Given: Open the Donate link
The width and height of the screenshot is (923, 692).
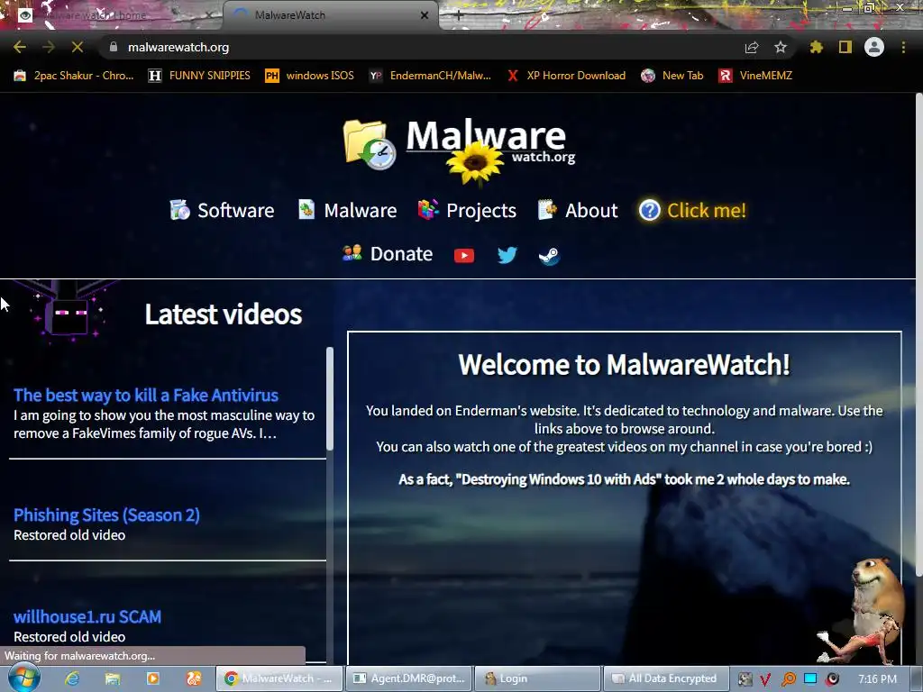Looking at the screenshot, I should 388,253.
